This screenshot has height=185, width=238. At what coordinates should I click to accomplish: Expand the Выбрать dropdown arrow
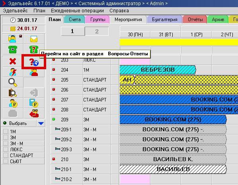pyautogui.click(x=41, y=123)
